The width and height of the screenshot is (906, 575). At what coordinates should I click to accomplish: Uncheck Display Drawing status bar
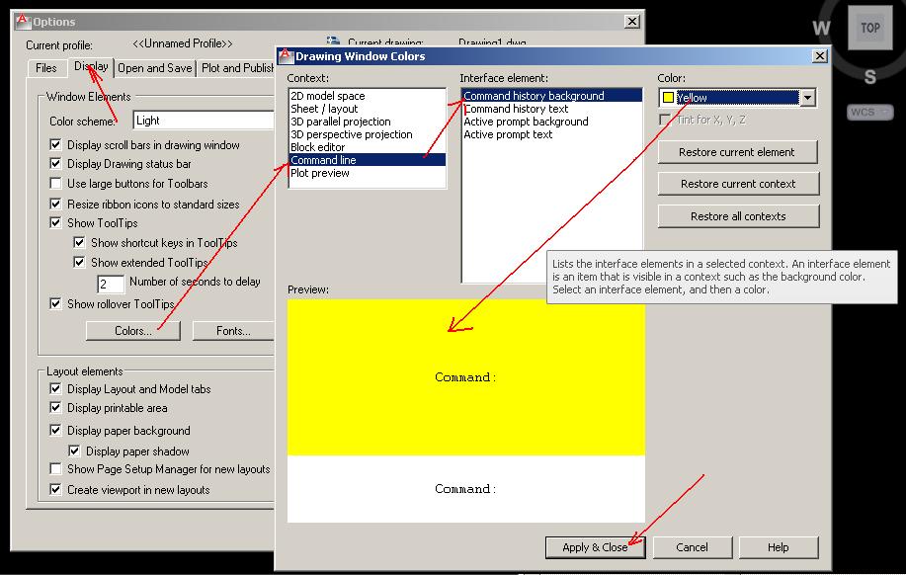pyautogui.click(x=56, y=161)
